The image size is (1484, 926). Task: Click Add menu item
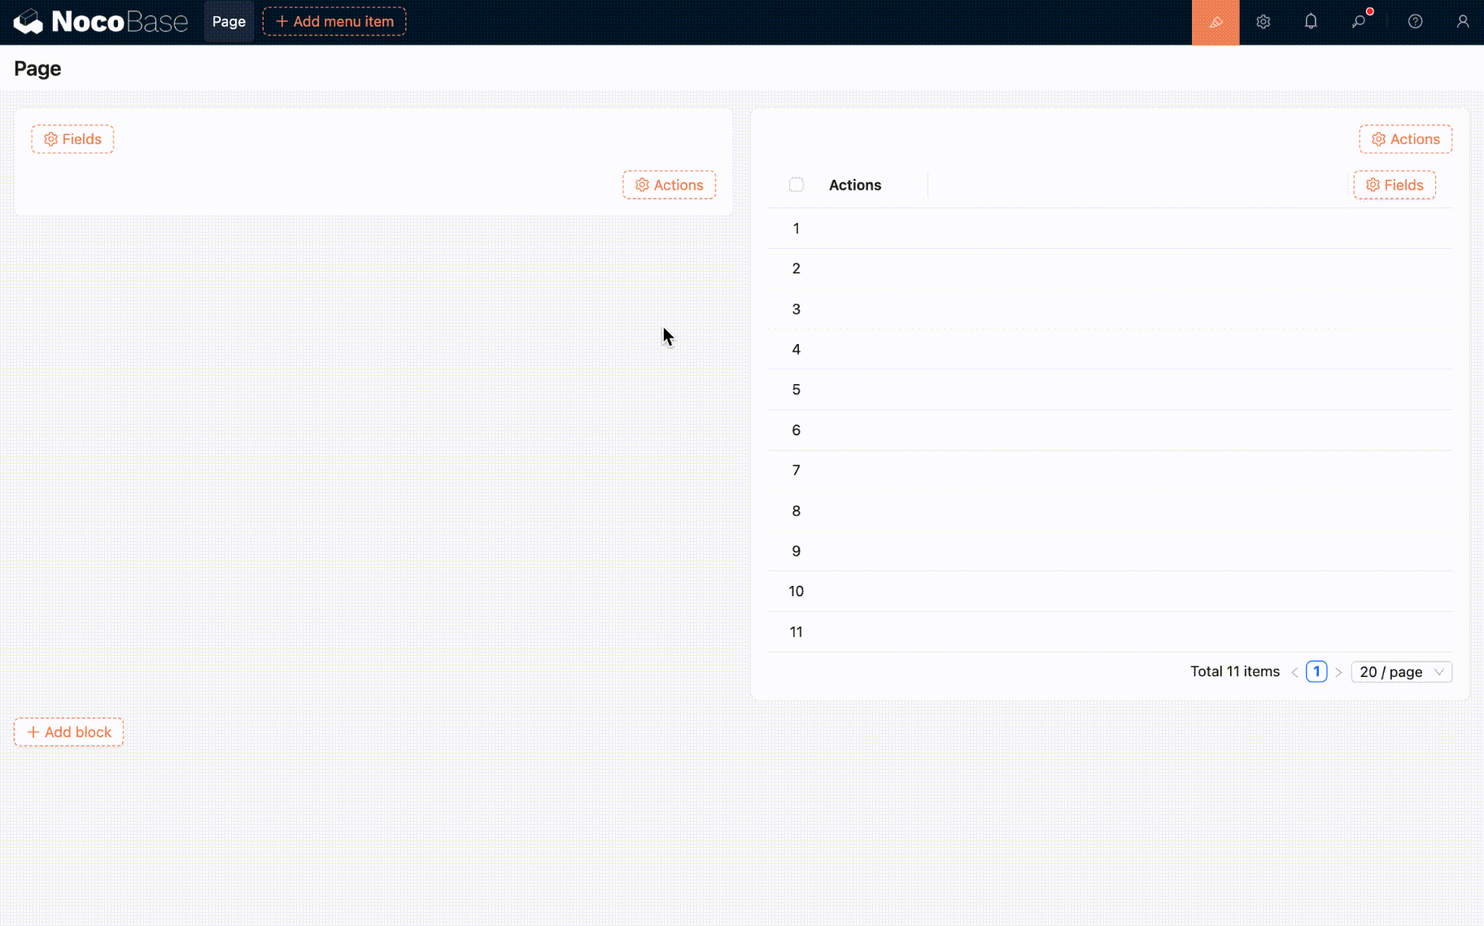click(x=334, y=22)
